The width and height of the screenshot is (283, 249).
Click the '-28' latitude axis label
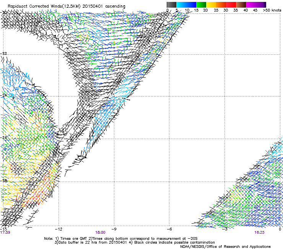[x=3, y=180]
